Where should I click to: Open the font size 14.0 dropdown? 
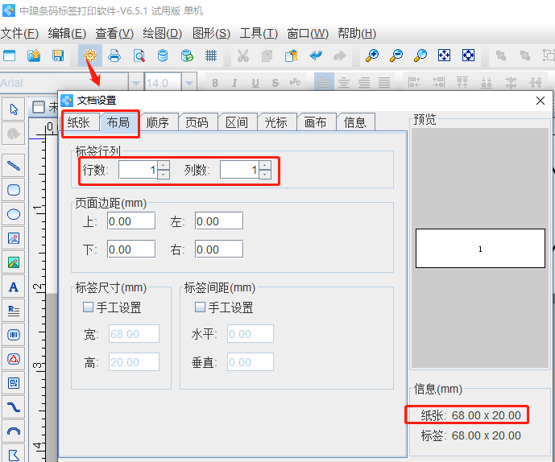tap(189, 83)
